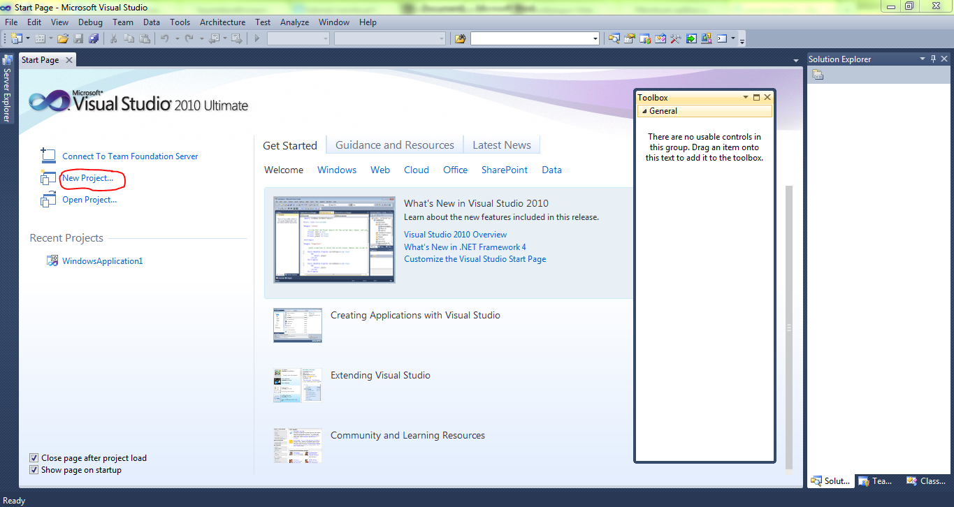Select the SharePoint category link
Viewport: 954px width, 507px height.
tap(505, 170)
